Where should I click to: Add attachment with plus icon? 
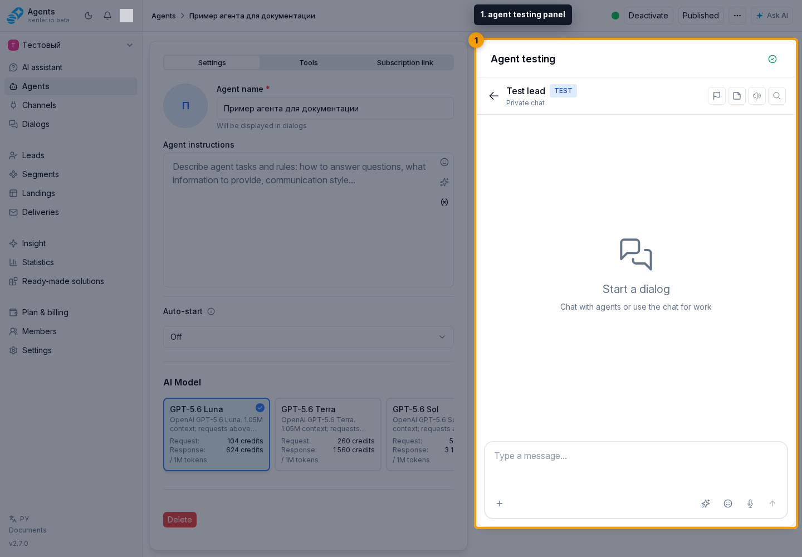[500, 504]
